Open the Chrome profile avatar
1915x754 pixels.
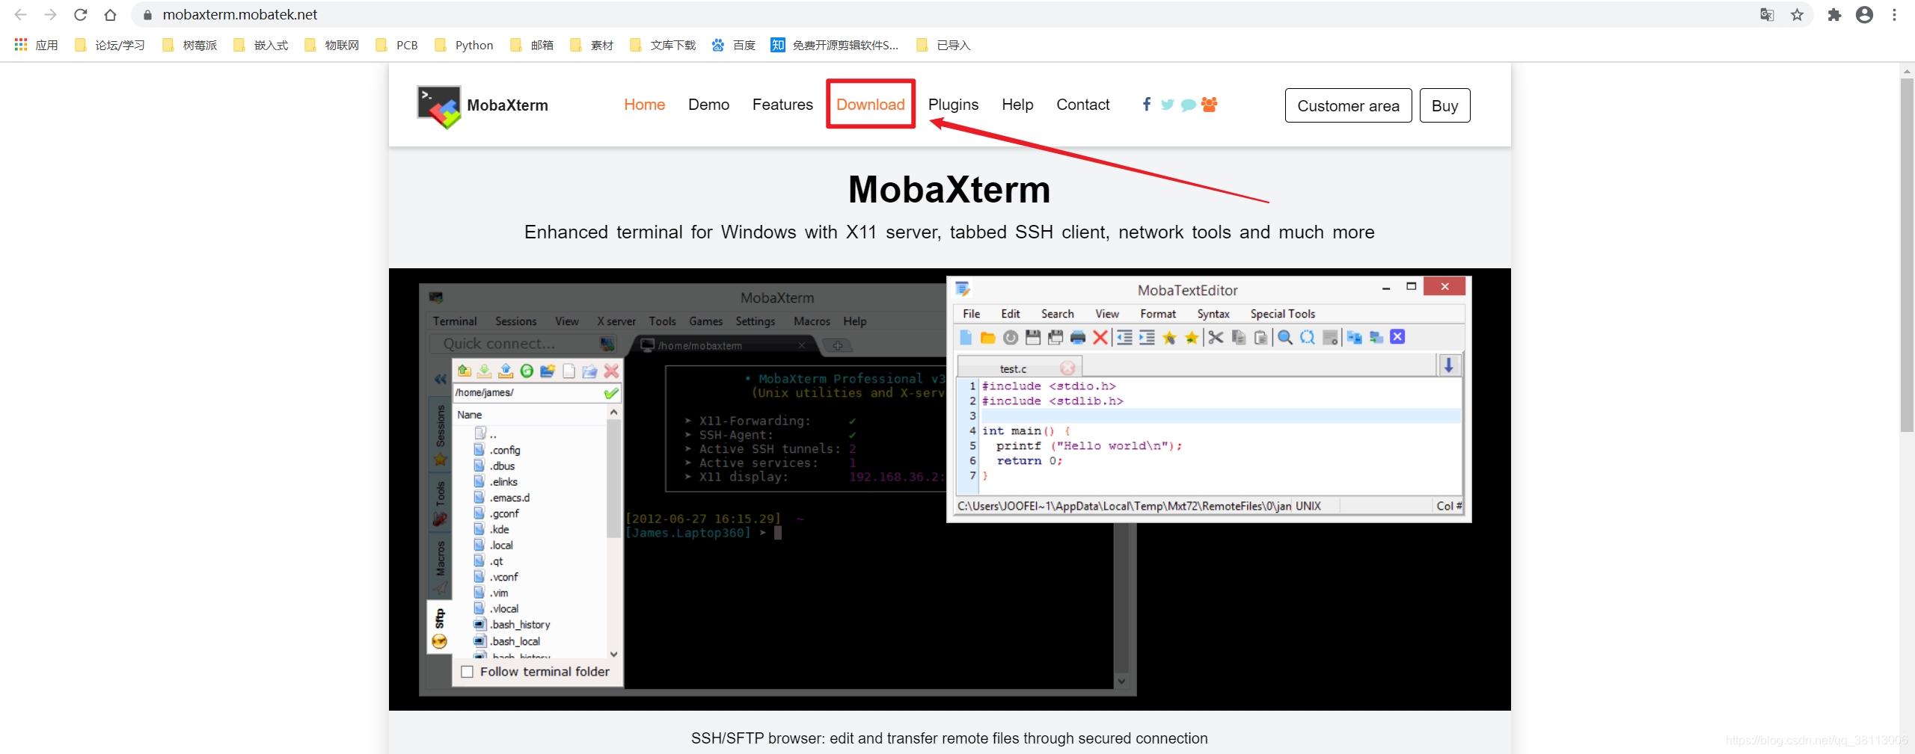click(1864, 14)
